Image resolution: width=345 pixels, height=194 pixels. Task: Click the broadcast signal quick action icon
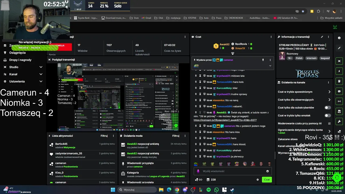339,101
